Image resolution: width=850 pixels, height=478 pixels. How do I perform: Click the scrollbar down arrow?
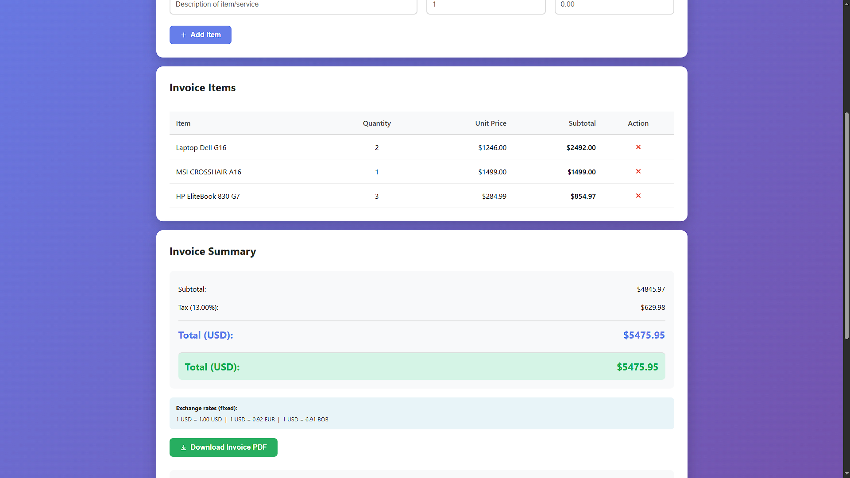coord(846,474)
